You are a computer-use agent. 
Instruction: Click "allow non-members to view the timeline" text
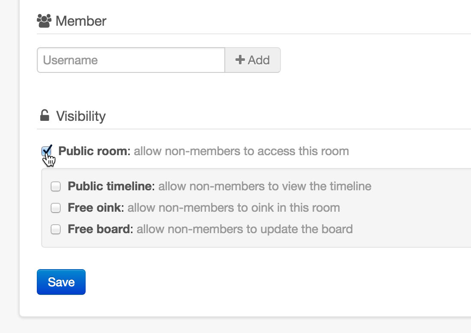265,186
